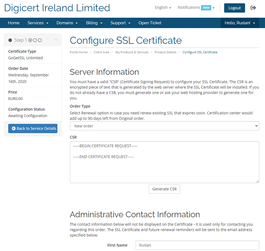The height and width of the screenshot is (251, 265).
Task: Click the Product Details breadcrumb link
Action: [165, 52]
